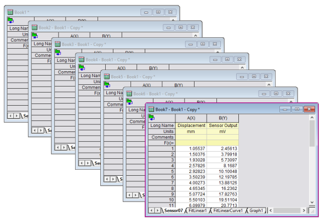The image size is (320, 219).
Task: Select the F(x)= row label in Book7
Action: (162, 143)
